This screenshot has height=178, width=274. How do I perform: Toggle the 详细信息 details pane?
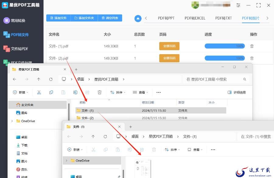pyautogui.click(x=237, y=92)
